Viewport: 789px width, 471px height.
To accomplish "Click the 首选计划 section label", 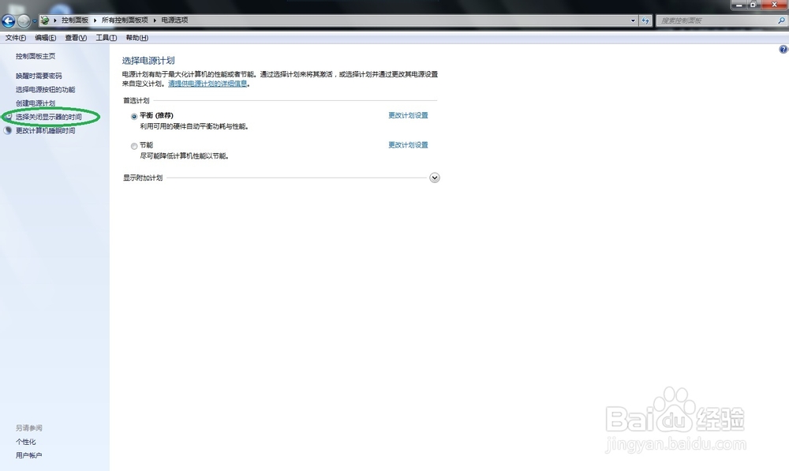I will (136, 101).
